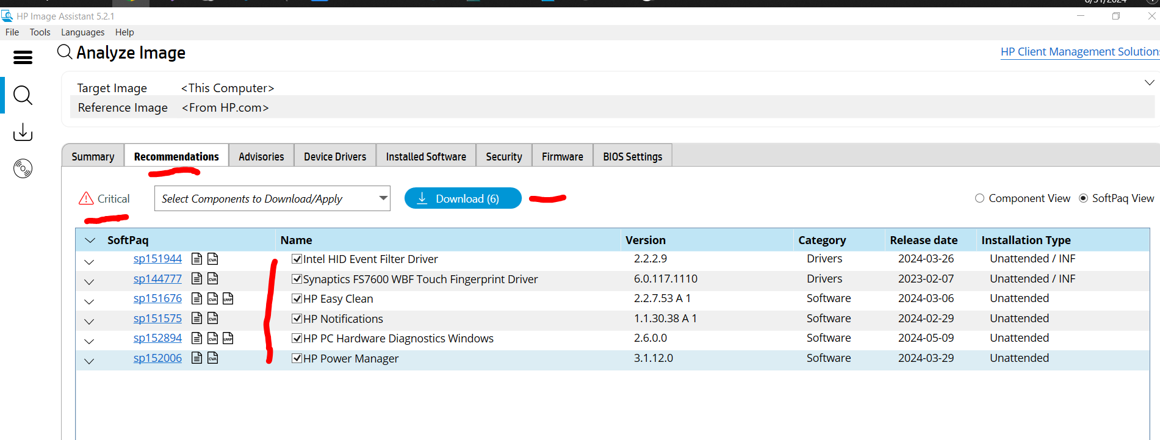Select the SoftPaq View radio button
Viewport: 1160px width, 440px height.
point(1083,198)
